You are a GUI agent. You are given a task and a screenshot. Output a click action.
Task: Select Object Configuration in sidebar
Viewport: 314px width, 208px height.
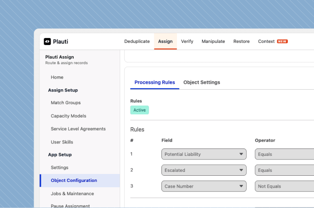80,181
